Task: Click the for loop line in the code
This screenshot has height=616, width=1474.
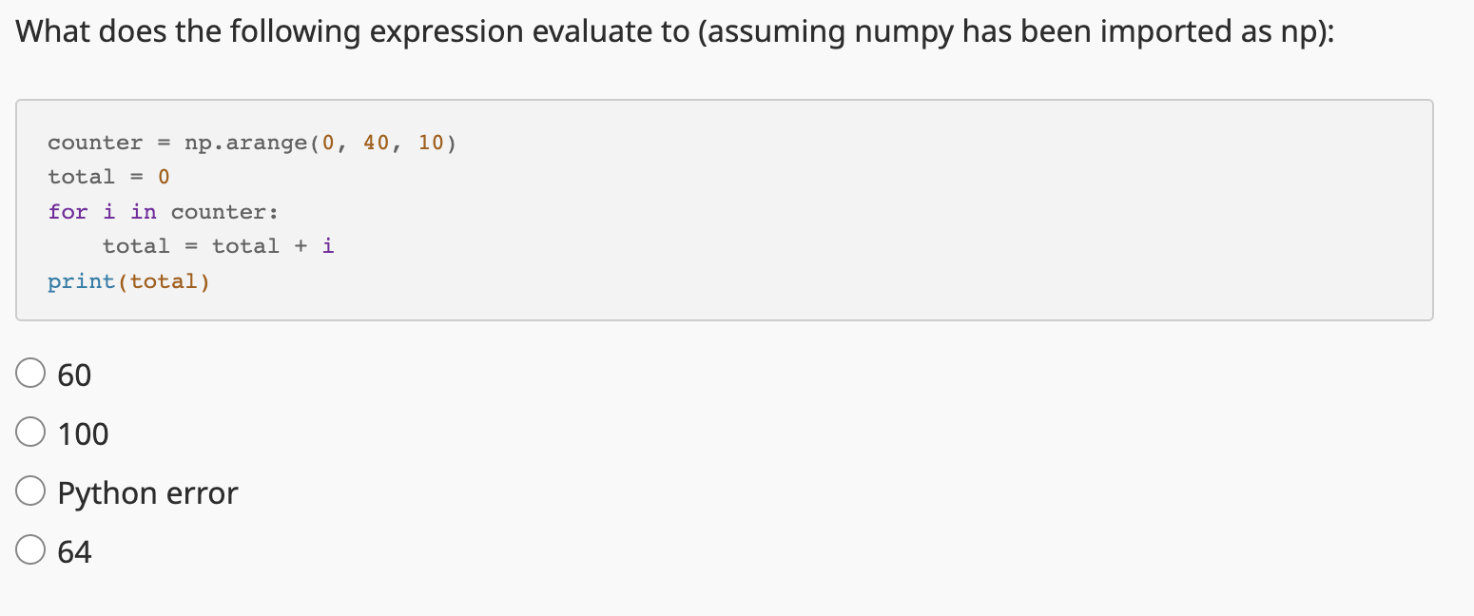Action: 162,211
